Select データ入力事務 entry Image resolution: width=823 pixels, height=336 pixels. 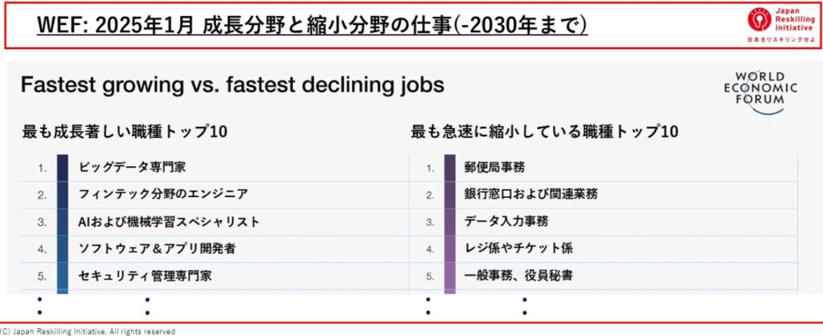pyautogui.click(x=506, y=222)
